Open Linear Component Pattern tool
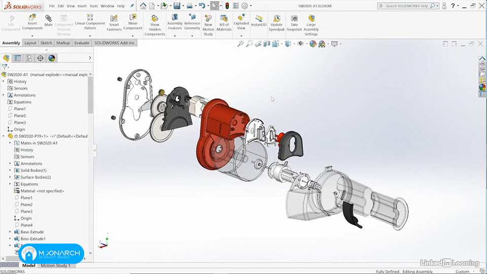The width and height of the screenshot is (487, 274). pyautogui.click(x=90, y=22)
